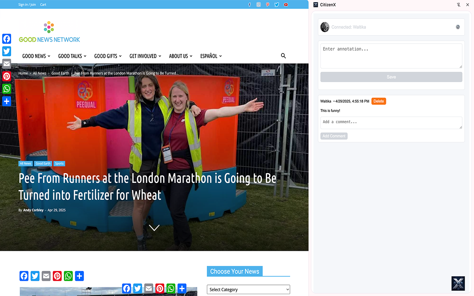
Task: Click the All News category tag
Action: (x=26, y=164)
